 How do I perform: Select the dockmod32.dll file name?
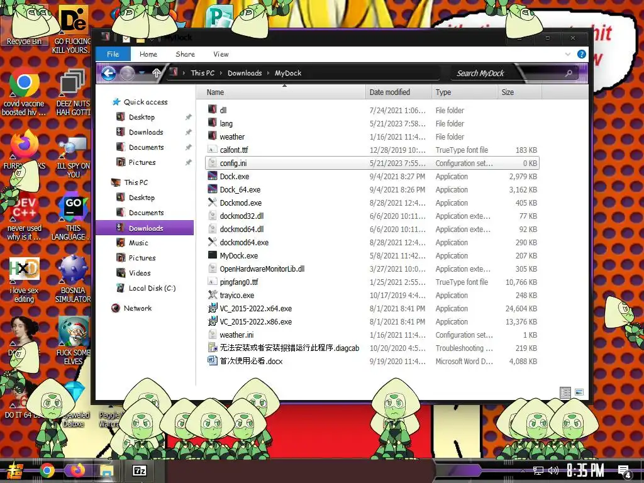pyautogui.click(x=241, y=216)
